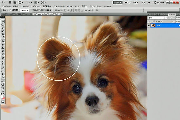This screenshot has width=180, height=120.
Task: Select the 3D Camera tool
Action: (x=3, y=85)
